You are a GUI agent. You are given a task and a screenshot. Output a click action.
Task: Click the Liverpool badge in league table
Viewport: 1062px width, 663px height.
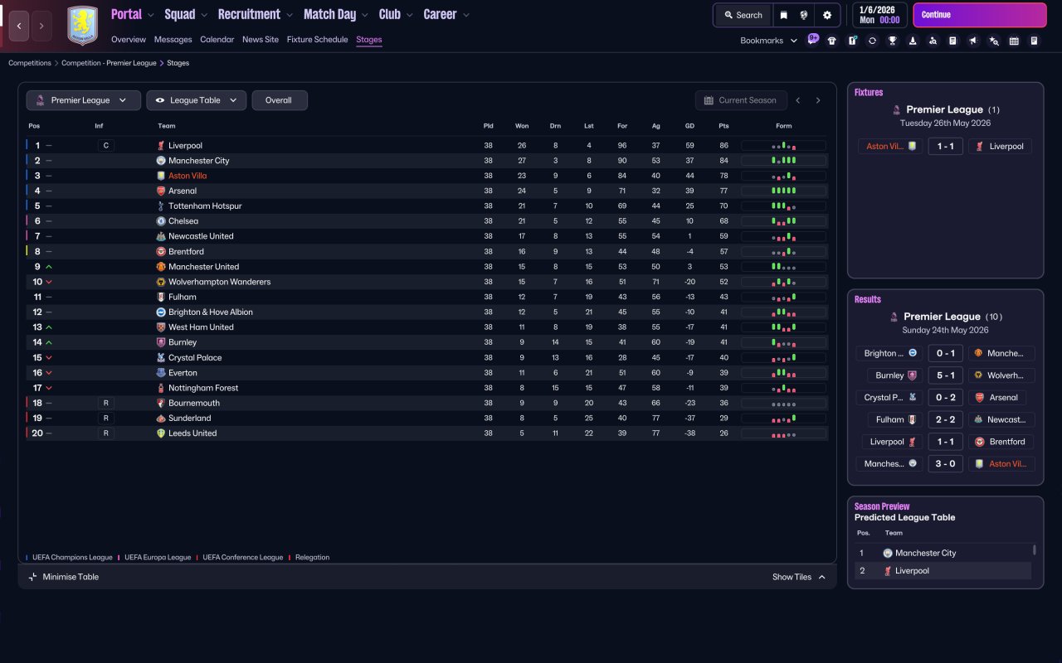(161, 146)
